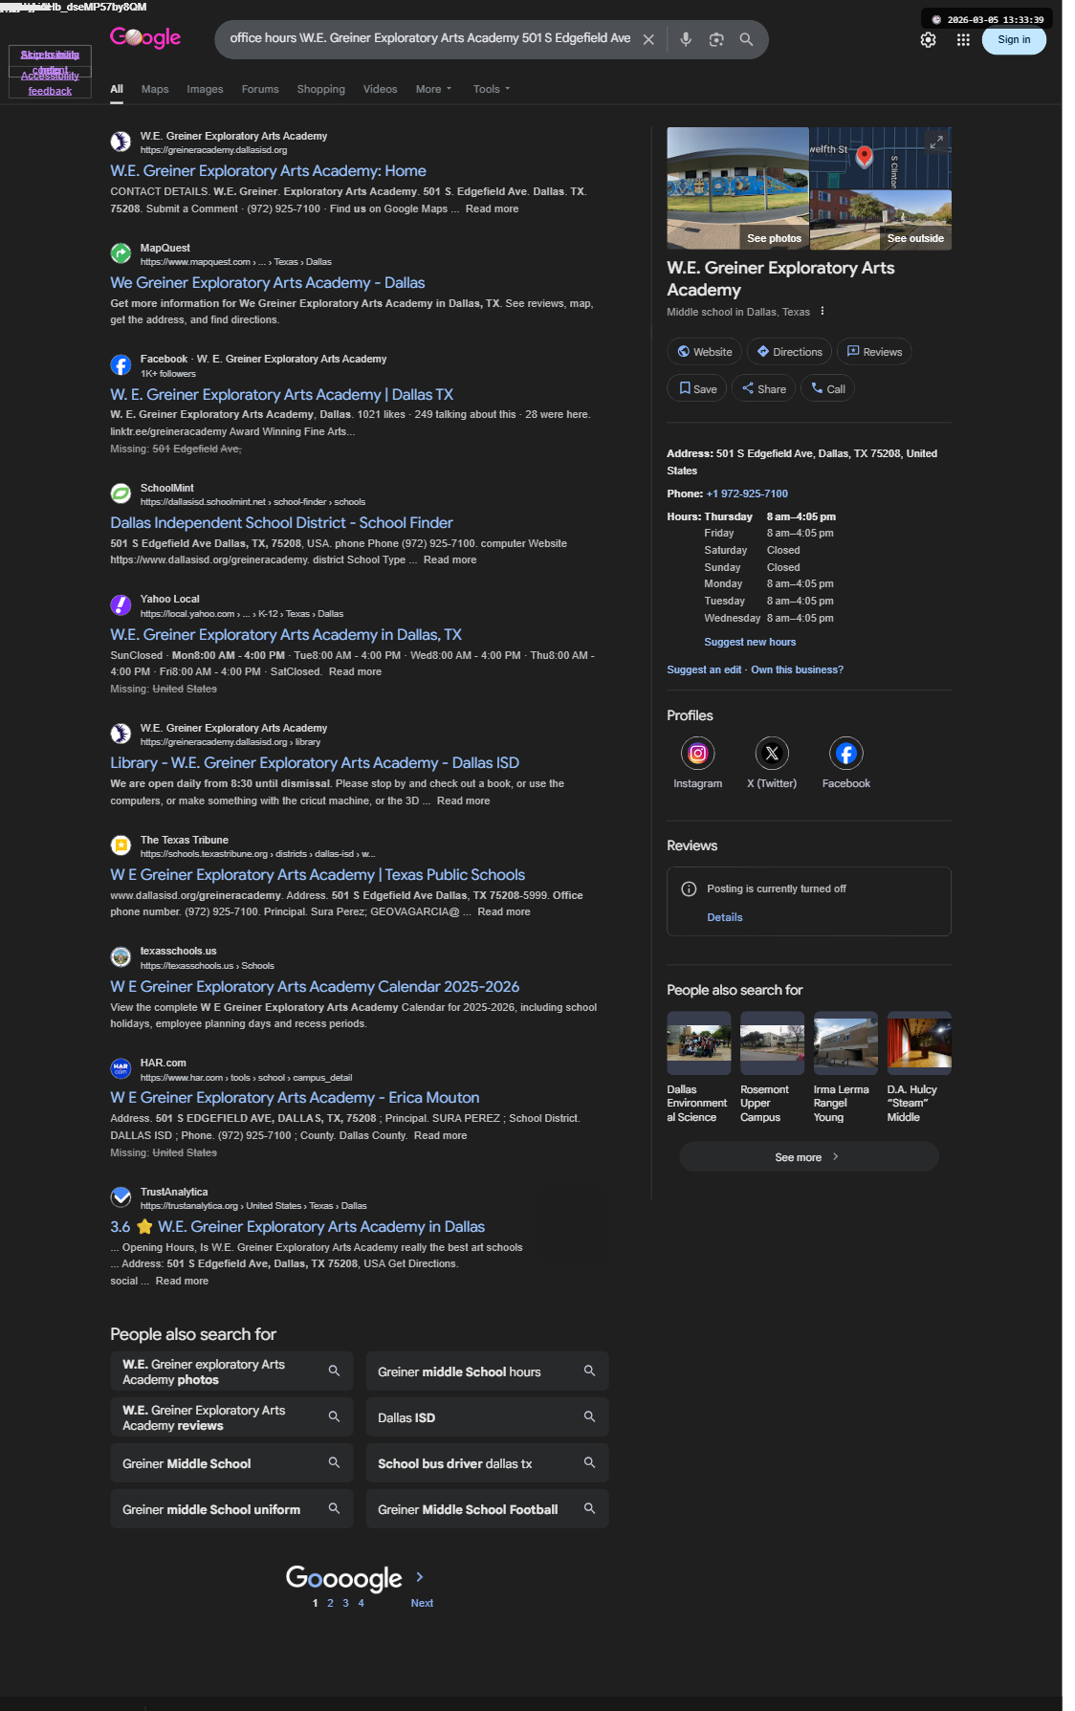Click the Accessibility feedback link

50,83
